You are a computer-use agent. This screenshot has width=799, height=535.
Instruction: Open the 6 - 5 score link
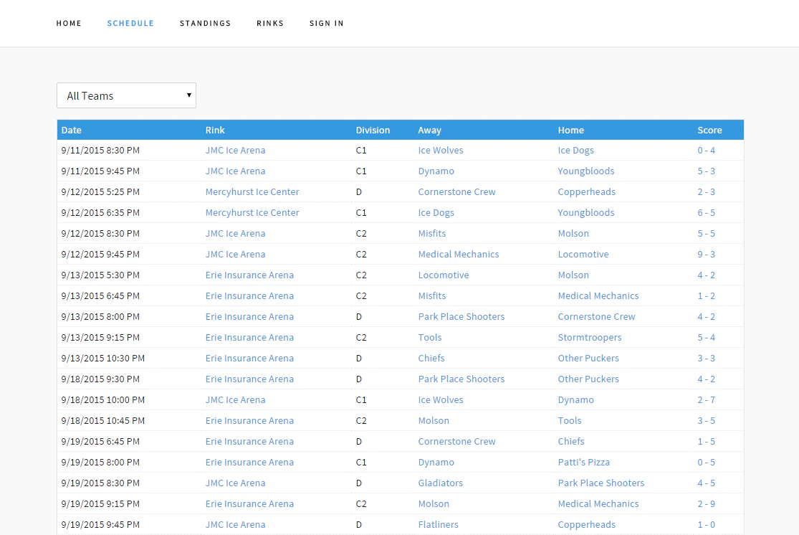tap(707, 213)
